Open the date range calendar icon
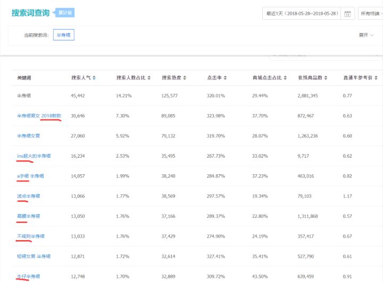This screenshot has height=282, width=383. (347, 13)
